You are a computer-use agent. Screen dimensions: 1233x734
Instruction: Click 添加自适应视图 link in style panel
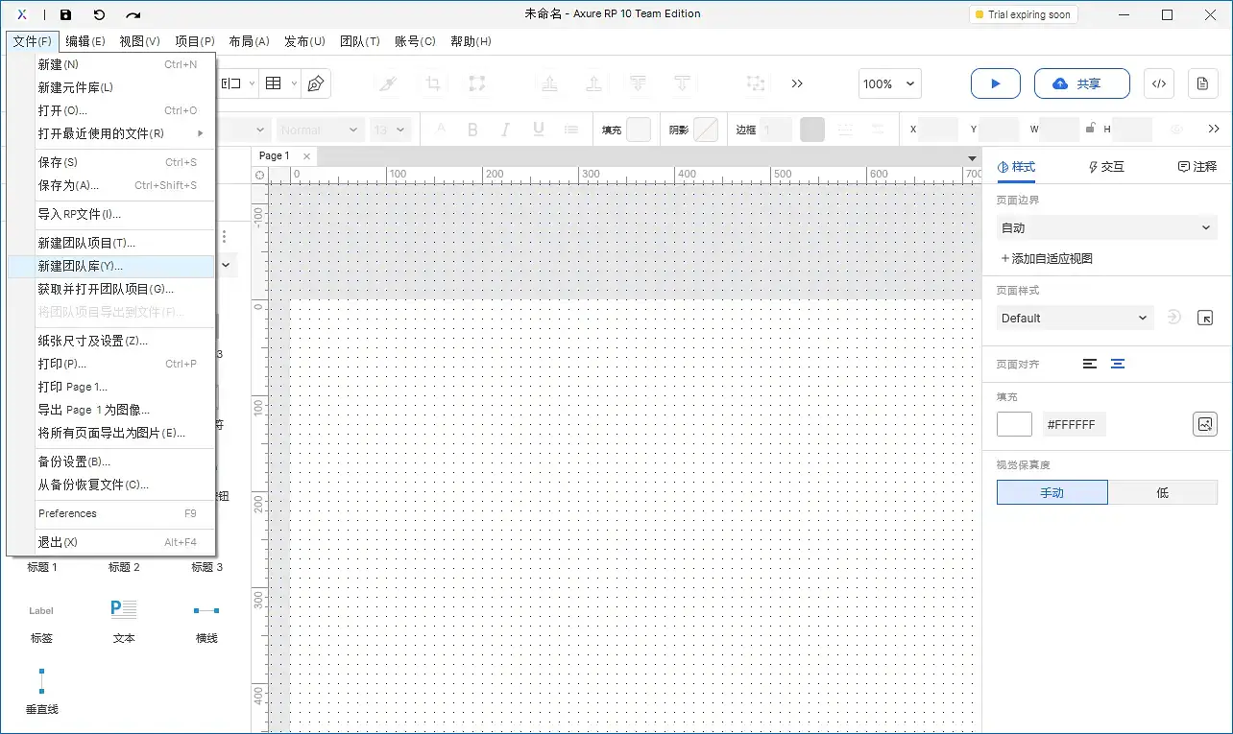point(1052,257)
